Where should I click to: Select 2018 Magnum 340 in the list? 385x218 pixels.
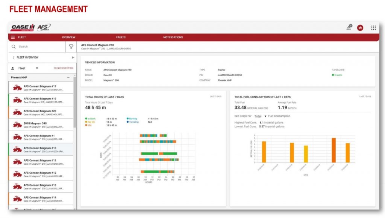pos(41,125)
